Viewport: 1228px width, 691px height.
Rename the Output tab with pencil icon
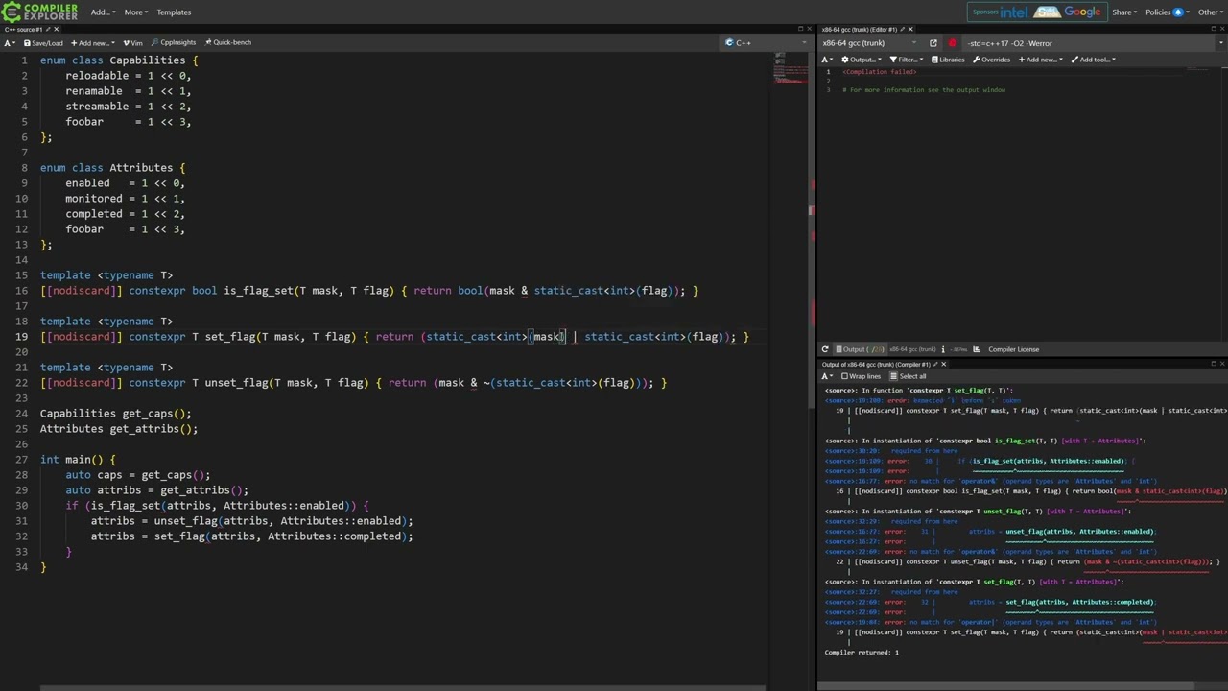[x=934, y=365]
